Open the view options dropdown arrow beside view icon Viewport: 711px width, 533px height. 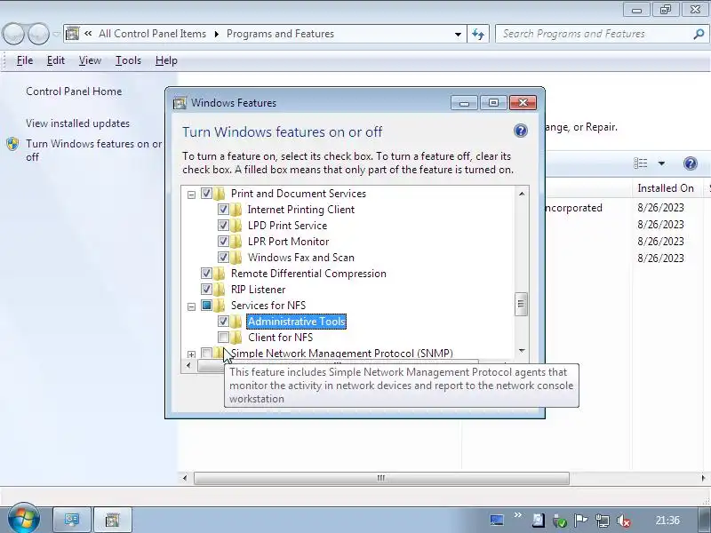click(x=661, y=163)
